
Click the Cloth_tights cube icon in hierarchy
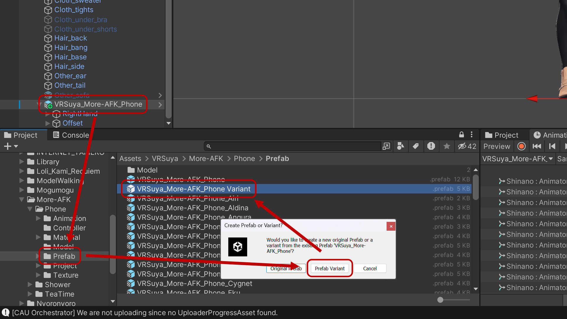tap(48, 10)
